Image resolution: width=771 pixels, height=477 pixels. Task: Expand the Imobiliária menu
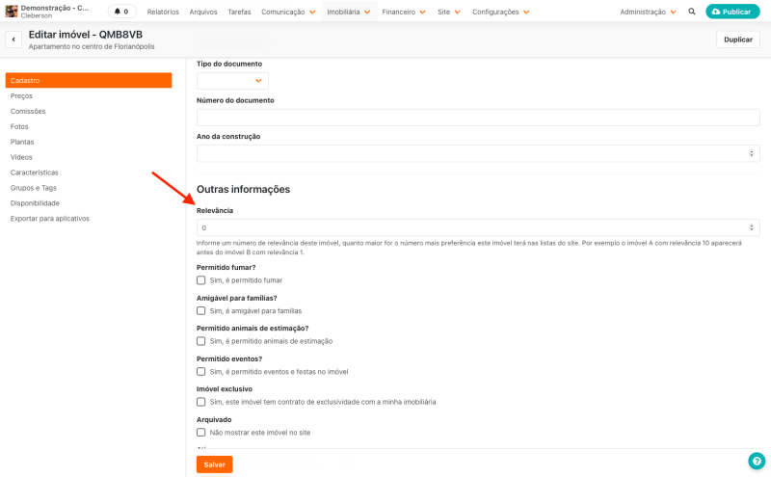click(348, 12)
